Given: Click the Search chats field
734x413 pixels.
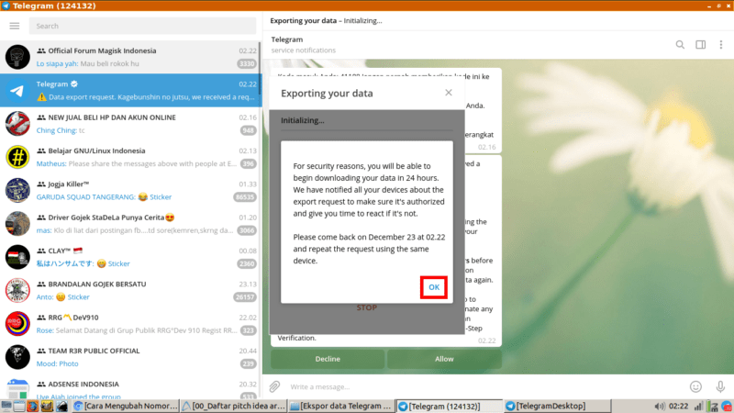Looking at the screenshot, I should 143,26.
